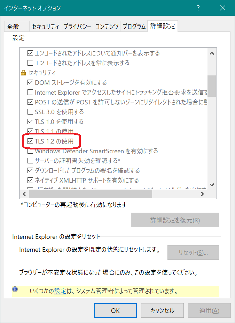Toggle エンコードされたアドレスについて通知バーを表示する checkbox
The height and width of the screenshot is (323, 235).
coord(30,53)
